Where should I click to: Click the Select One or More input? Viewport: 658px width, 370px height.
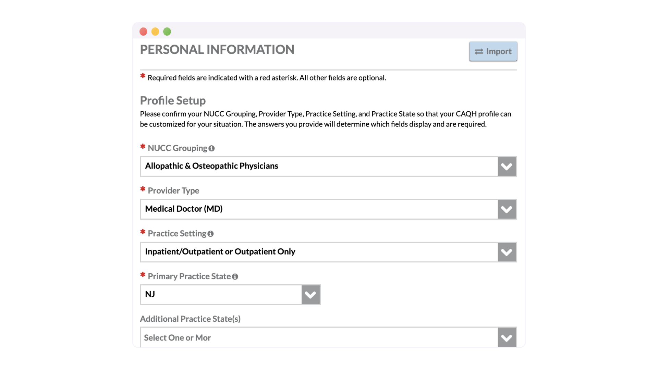pyautogui.click(x=319, y=337)
